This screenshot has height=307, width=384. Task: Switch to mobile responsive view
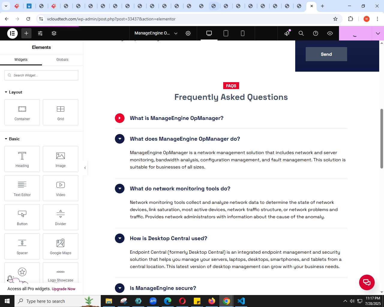(x=243, y=33)
